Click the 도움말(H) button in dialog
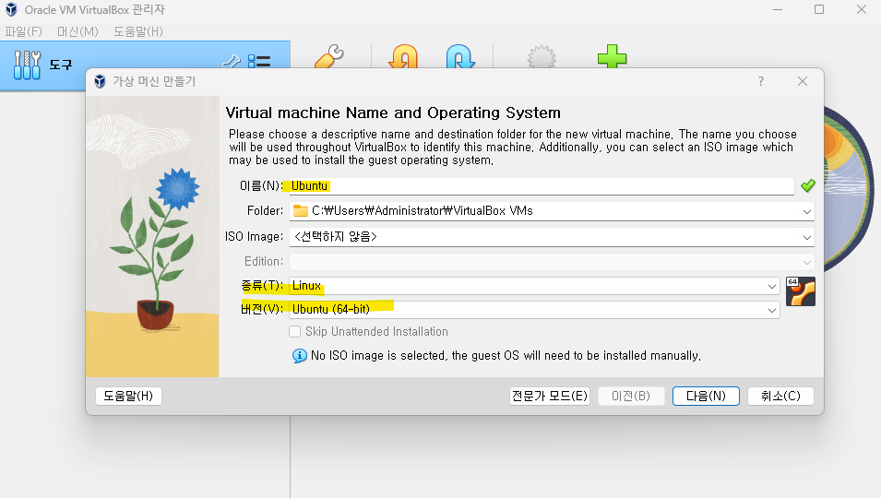This screenshot has width=881, height=498. (128, 396)
